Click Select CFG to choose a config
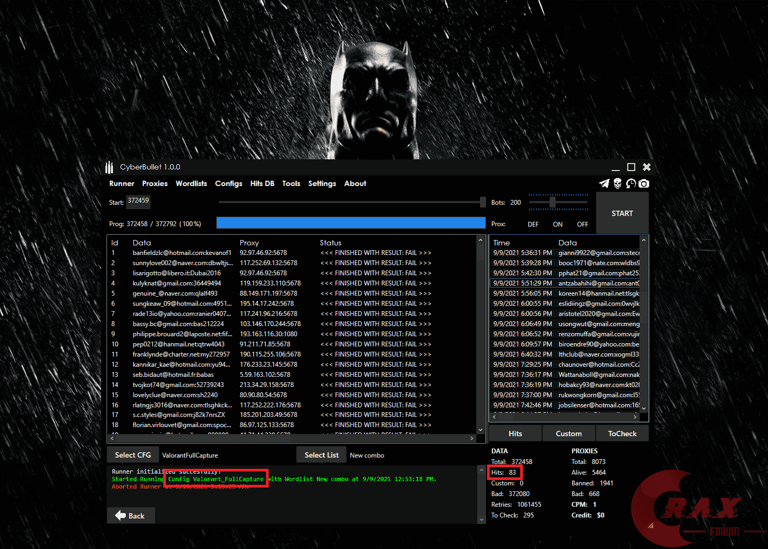This screenshot has width=768, height=549. click(x=133, y=454)
